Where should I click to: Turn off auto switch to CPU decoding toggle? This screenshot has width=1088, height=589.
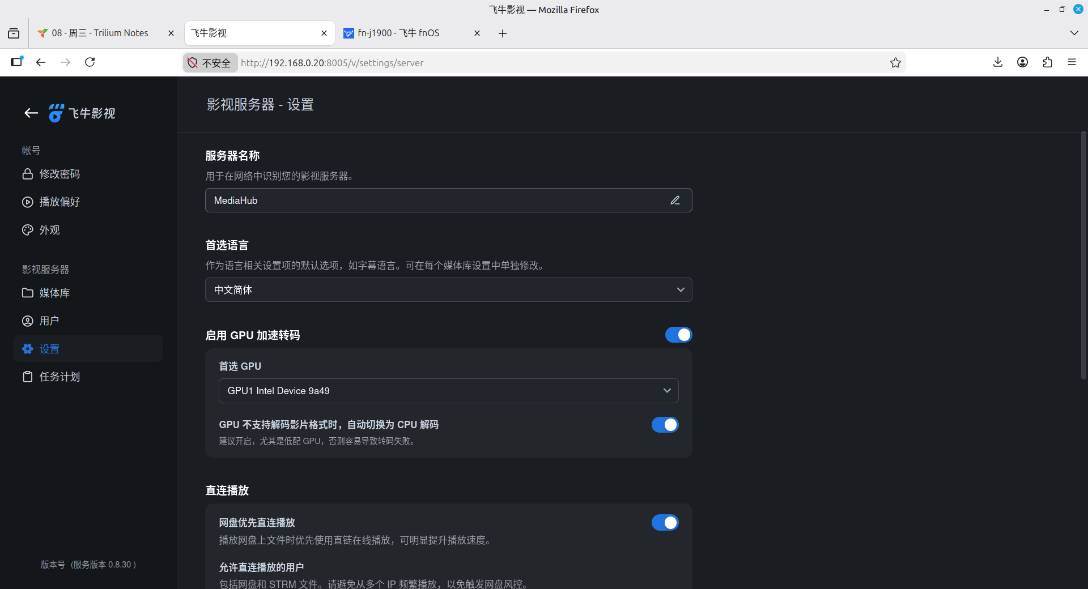tap(665, 425)
